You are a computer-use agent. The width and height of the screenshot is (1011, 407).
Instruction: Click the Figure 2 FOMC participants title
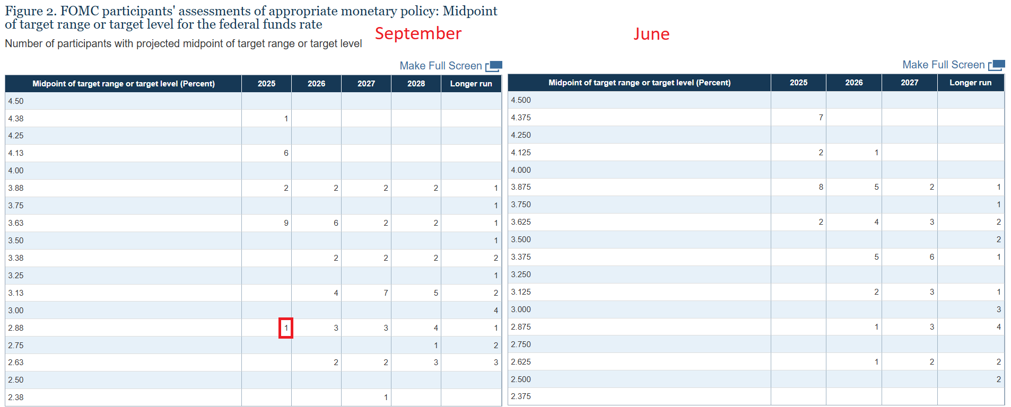(x=251, y=17)
